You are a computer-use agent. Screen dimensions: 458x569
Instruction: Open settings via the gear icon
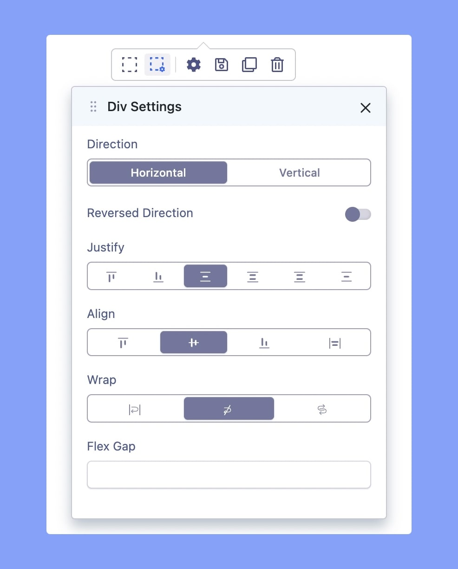pyautogui.click(x=194, y=65)
